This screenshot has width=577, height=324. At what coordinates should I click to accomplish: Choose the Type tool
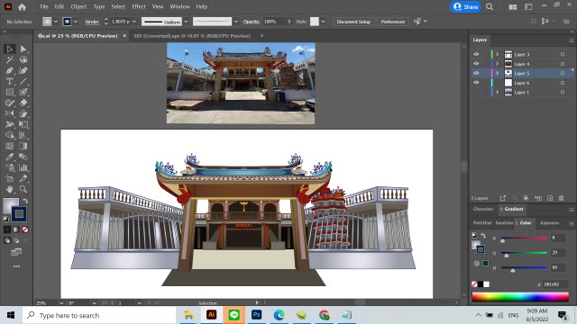coord(10,81)
